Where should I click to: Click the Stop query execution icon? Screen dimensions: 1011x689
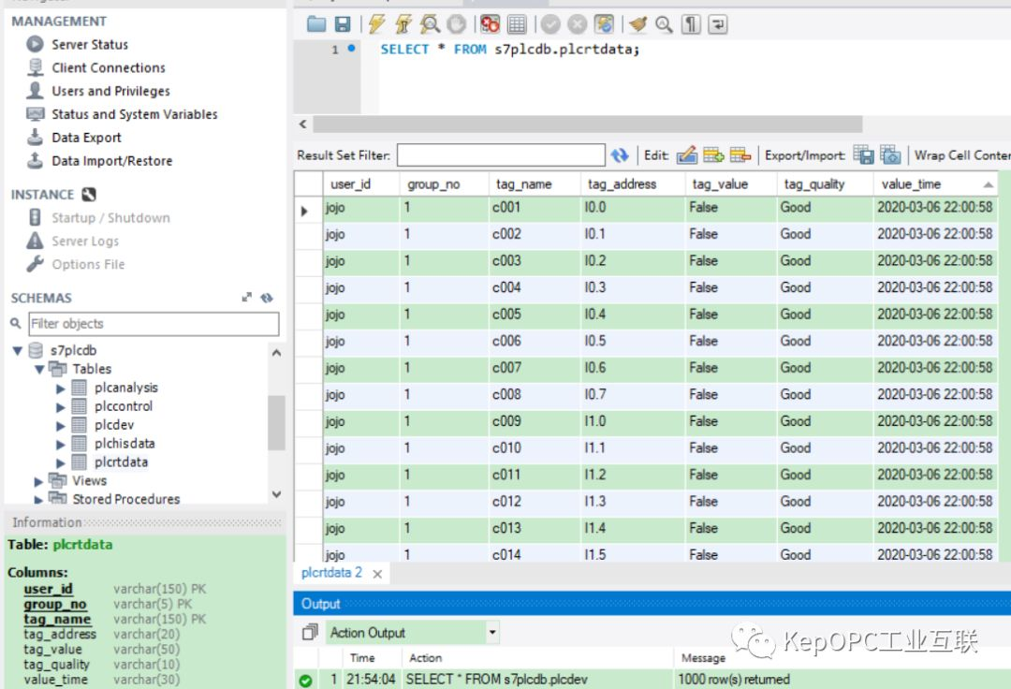pyautogui.click(x=455, y=24)
